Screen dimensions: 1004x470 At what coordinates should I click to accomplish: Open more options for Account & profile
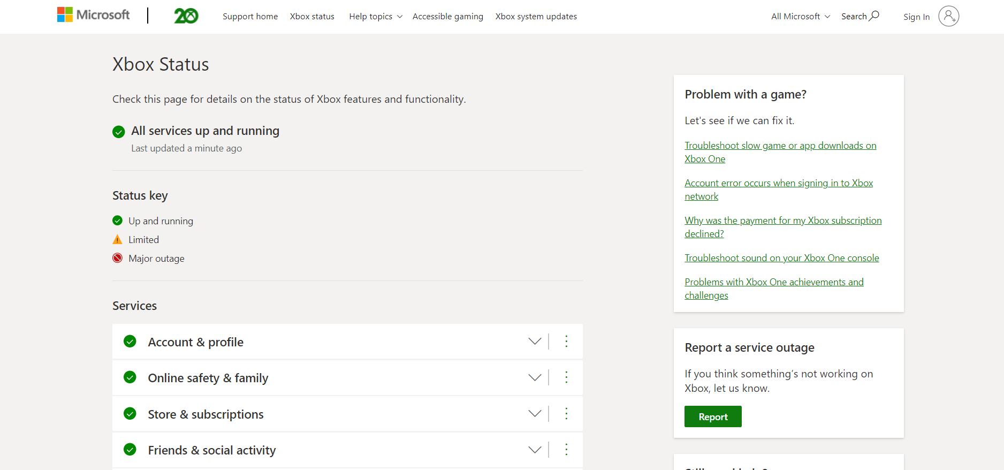coord(566,342)
